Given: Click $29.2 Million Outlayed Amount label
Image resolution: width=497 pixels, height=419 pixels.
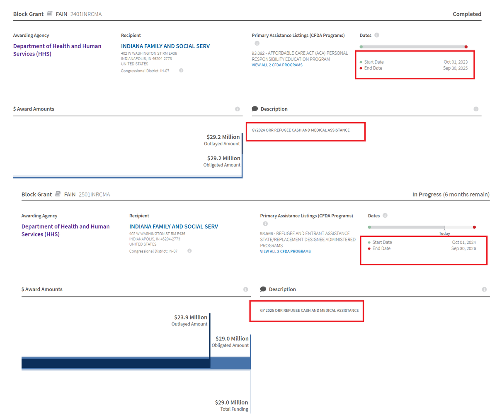Looking at the screenshot, I should point(222,140).
